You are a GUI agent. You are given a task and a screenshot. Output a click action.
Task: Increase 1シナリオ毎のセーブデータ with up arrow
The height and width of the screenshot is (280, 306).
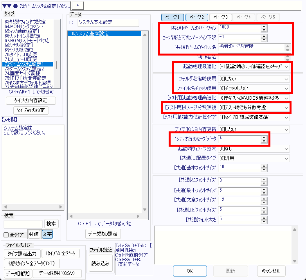click(x=264, y=136)
